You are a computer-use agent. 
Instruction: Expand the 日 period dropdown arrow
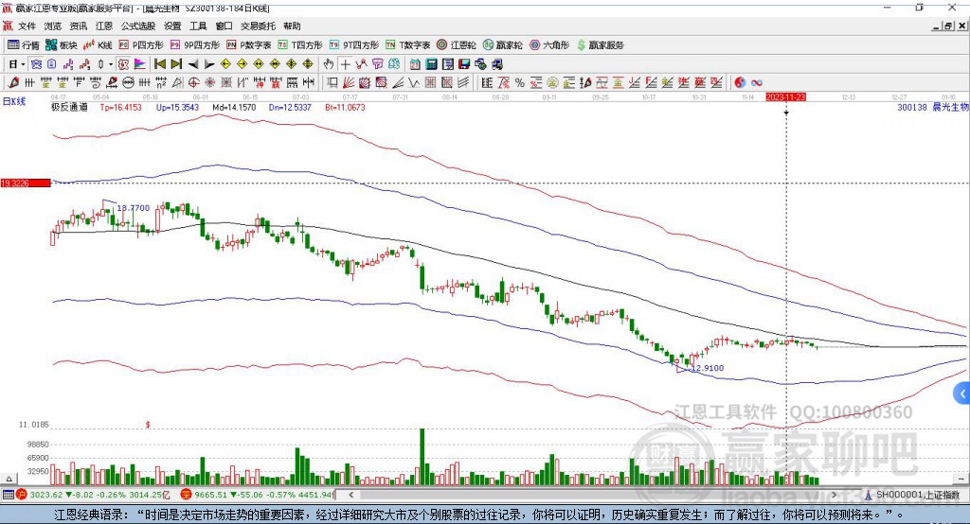click(23, 64)
